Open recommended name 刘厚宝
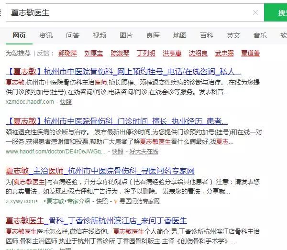This screenshot has width=287, height=250. point(94,53)
